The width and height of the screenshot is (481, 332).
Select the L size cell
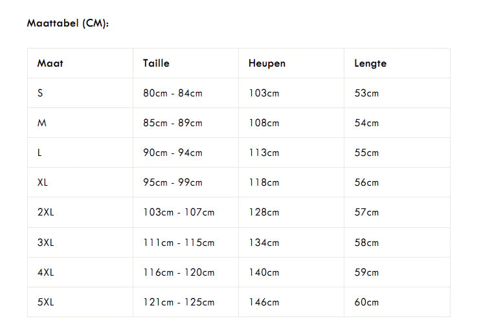40,153
